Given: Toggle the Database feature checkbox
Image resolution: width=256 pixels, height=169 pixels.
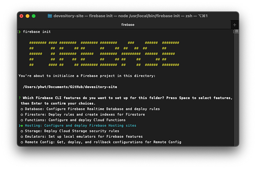Looking at the screenshot, I should pyautogui.click(x=22, y=109).
